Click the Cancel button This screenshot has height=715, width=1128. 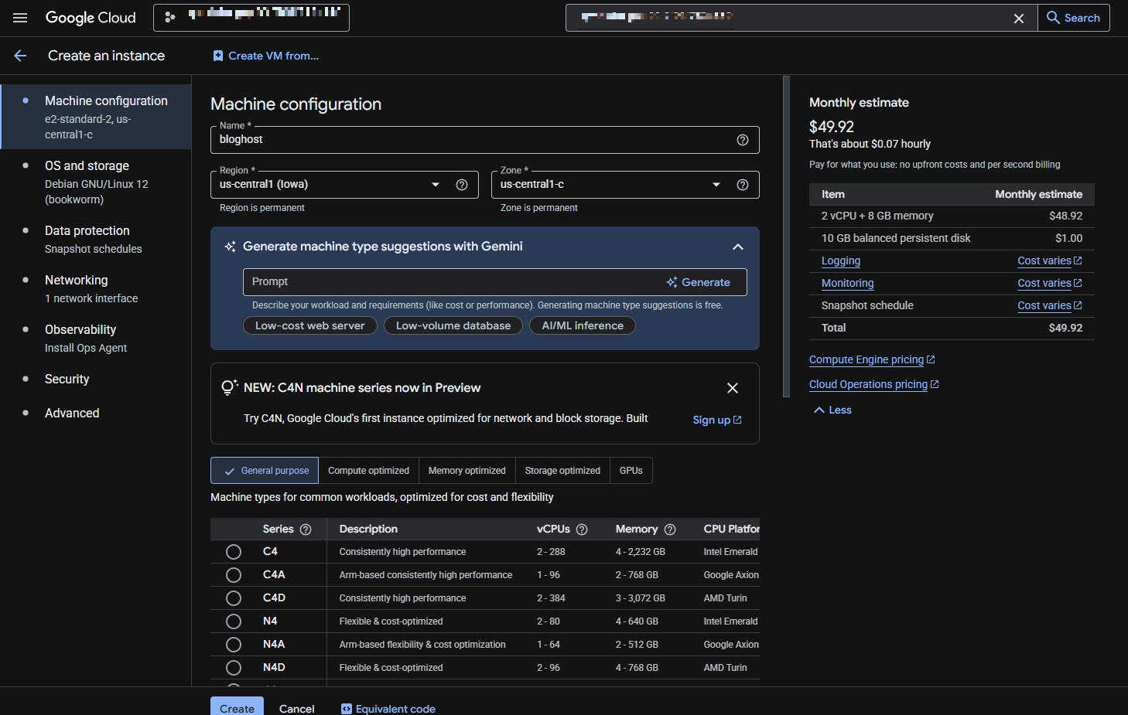click(296, 708)
